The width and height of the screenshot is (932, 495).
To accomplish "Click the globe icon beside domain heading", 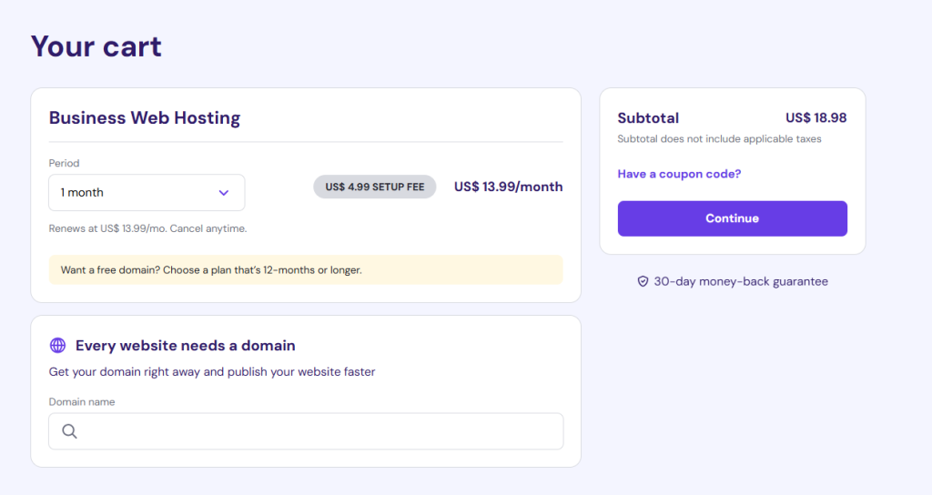I will click(57, 345).
